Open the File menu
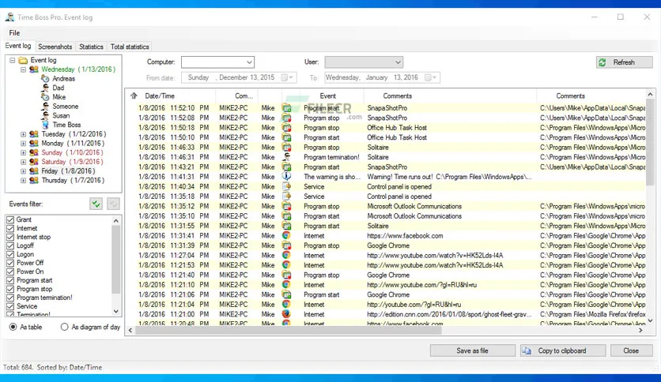This screenshot has height=382, width=661. click(x=14, y=33)
